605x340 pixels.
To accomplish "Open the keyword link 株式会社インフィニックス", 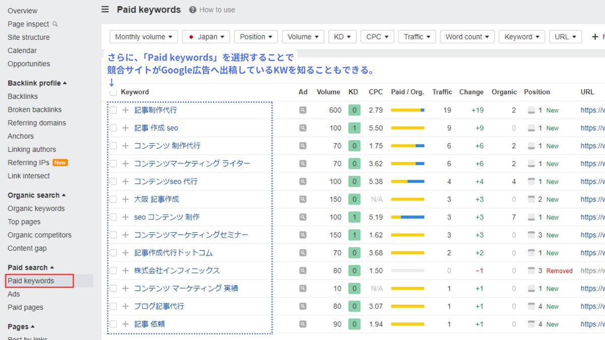I will [177, 270].
